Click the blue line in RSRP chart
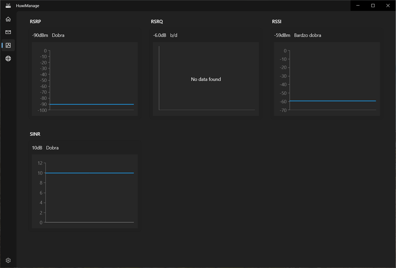The width and height of the screenshot is (396, 268). click(x=92, y=104)
